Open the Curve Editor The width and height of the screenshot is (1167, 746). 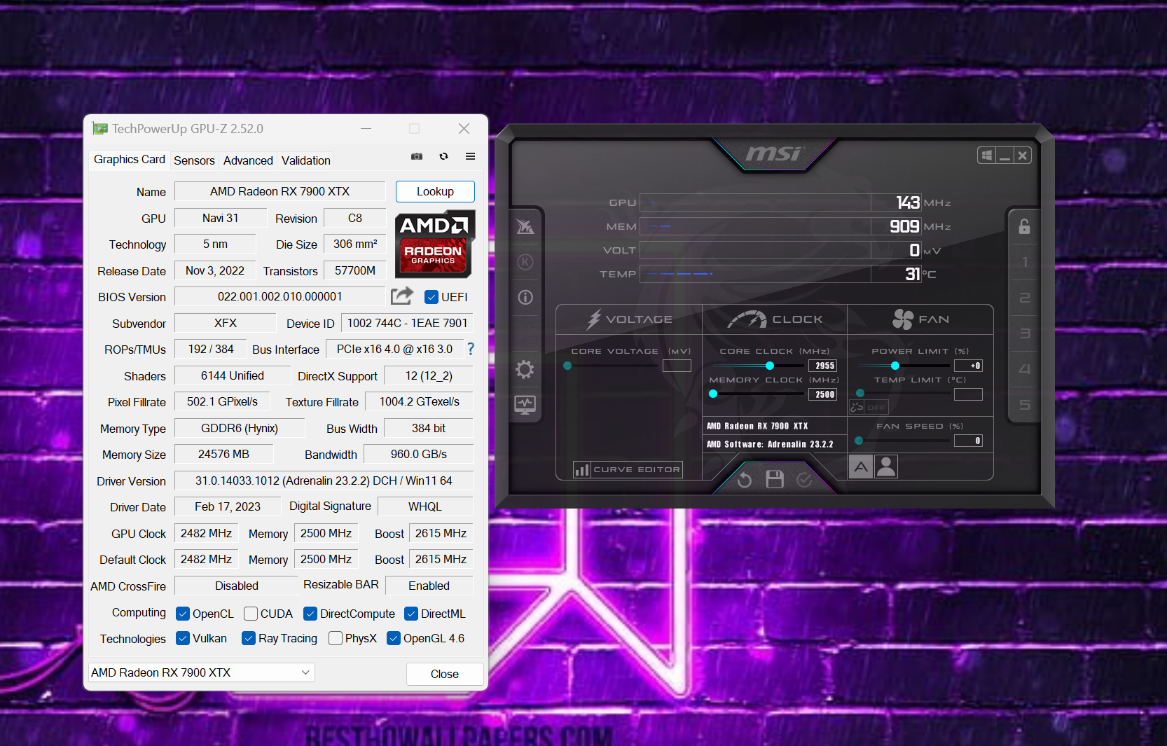pos(628,469)
